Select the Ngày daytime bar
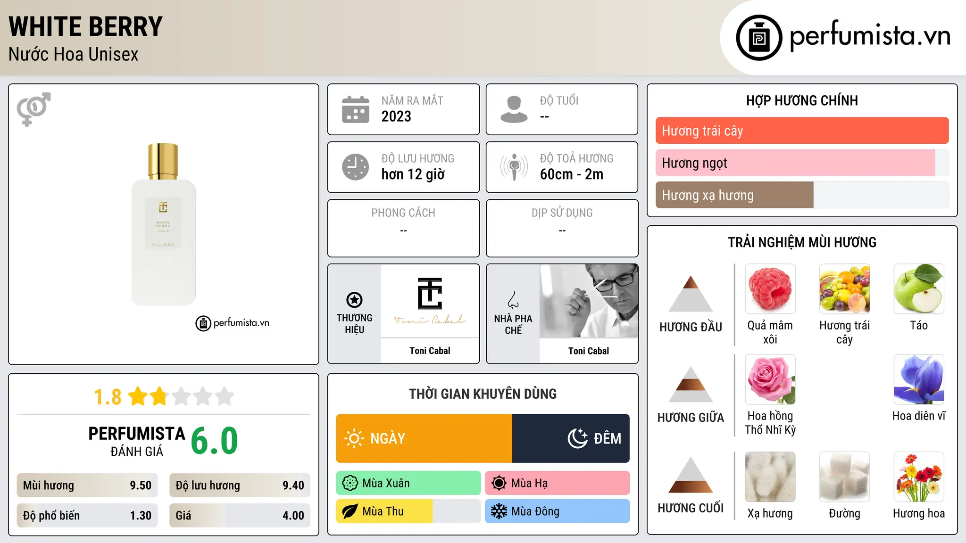Viewport: 966px width, 543px height. point(424,438)
